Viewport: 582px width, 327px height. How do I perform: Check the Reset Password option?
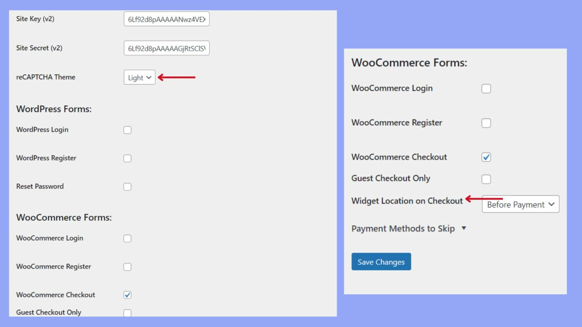coord(127,187)
